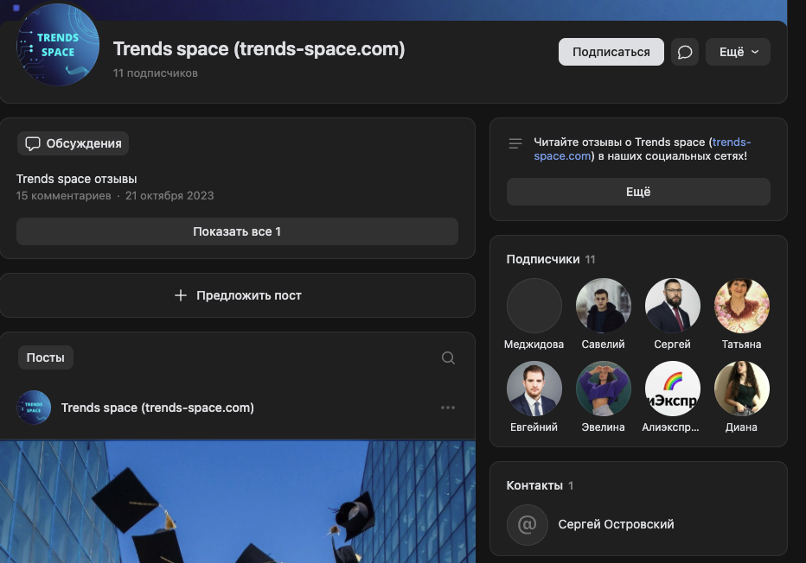The width and height of the screenshot is (806, 563).
Task: Click subscriber name Эвелина
Action: [604, 427]
